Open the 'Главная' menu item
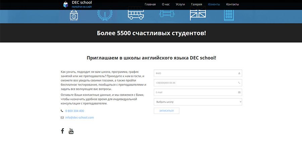Viewport: 302px width, 151px height. [150, 4]
